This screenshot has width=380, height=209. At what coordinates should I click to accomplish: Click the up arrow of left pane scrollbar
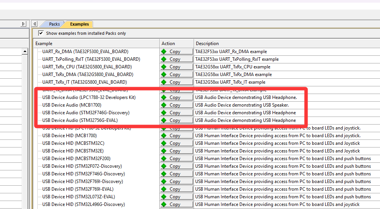click(25, 51)
